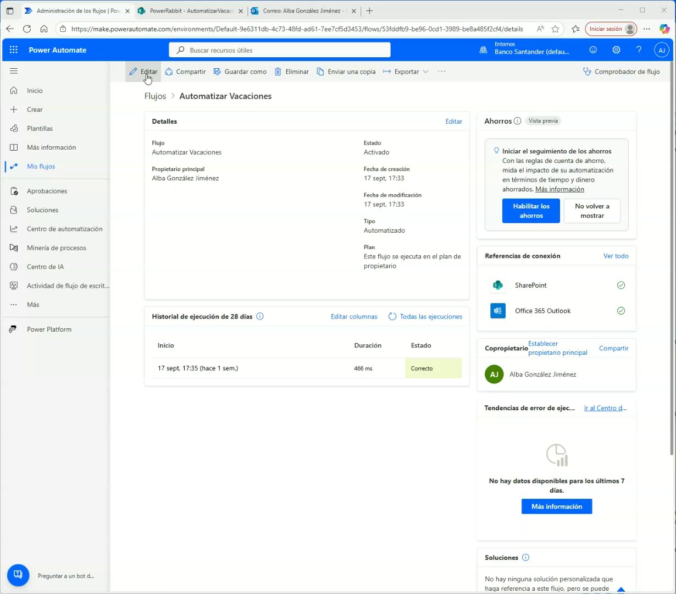Open the help question mark icon

pos(639,50)
